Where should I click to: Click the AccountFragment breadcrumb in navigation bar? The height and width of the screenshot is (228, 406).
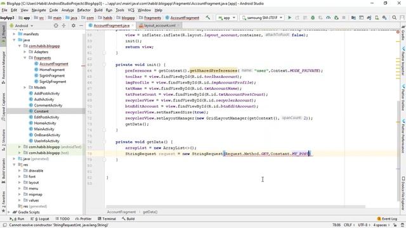(x=182, y=18)
